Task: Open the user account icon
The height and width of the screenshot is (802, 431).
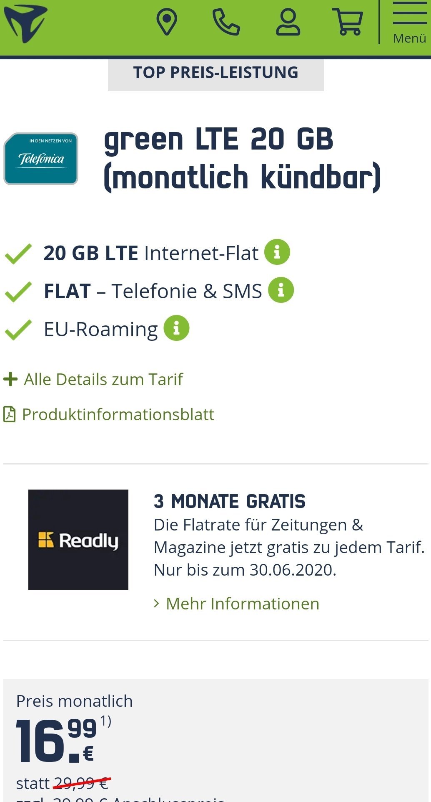Action: pyautogui.click(x=288, y=23)
